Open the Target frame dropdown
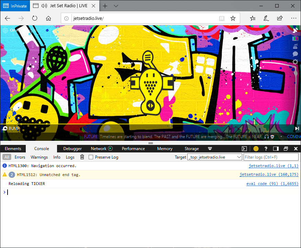301x248 pixels. coord(214,157)
